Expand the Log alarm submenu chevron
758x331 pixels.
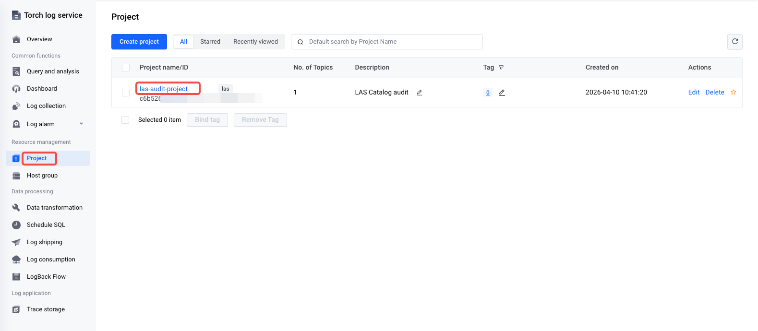pyautogui.click(x=81, y=124)
